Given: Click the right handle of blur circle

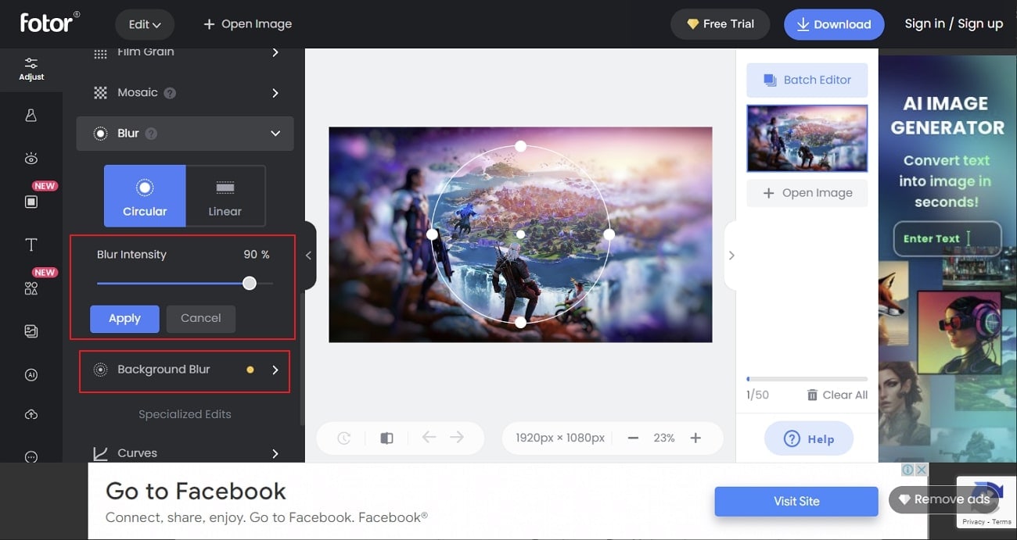Looking at the screenshot, I should pyautogui.click(x=609, y=234).
